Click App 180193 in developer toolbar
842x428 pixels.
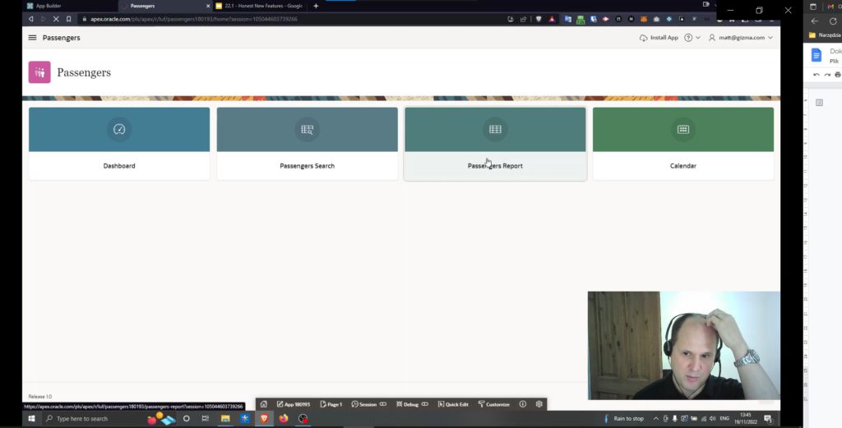point(294,404)
